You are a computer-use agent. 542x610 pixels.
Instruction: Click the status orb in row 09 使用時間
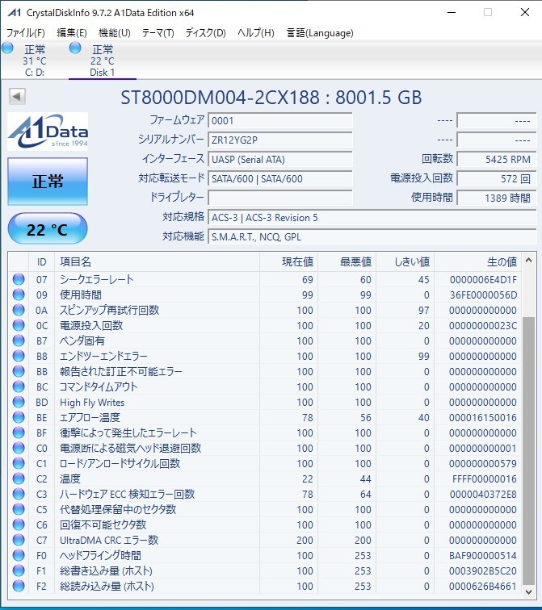tap(19, 295)
